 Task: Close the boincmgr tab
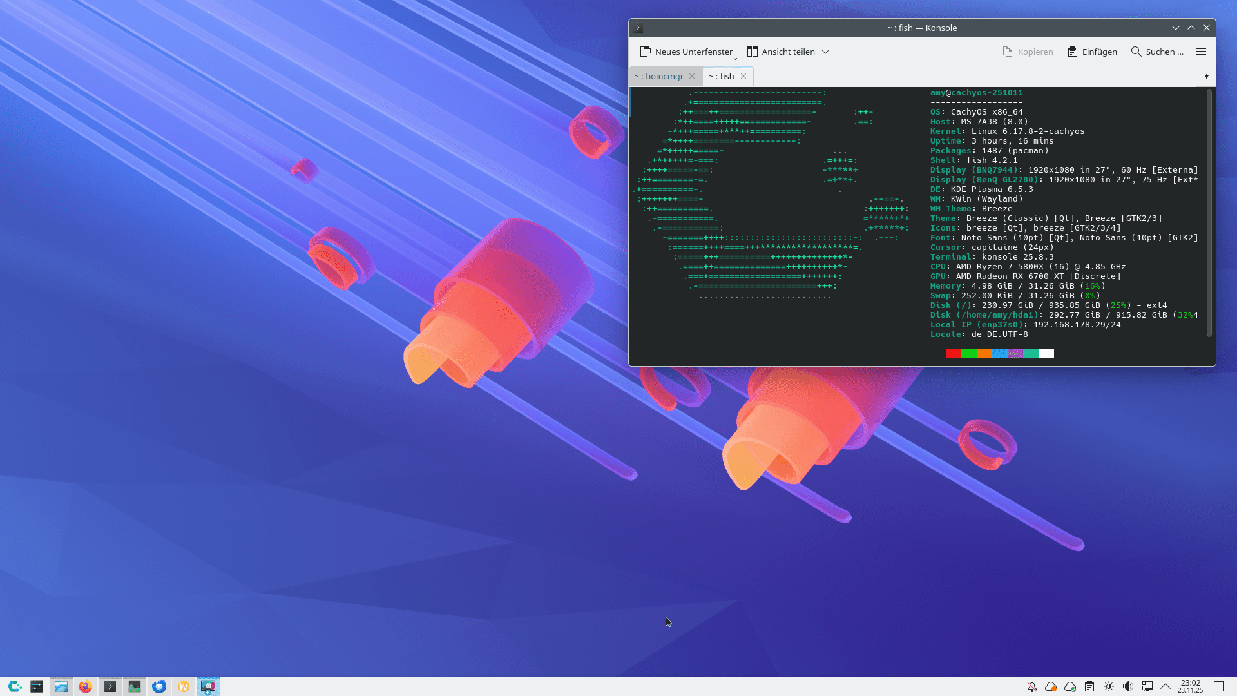692,76
